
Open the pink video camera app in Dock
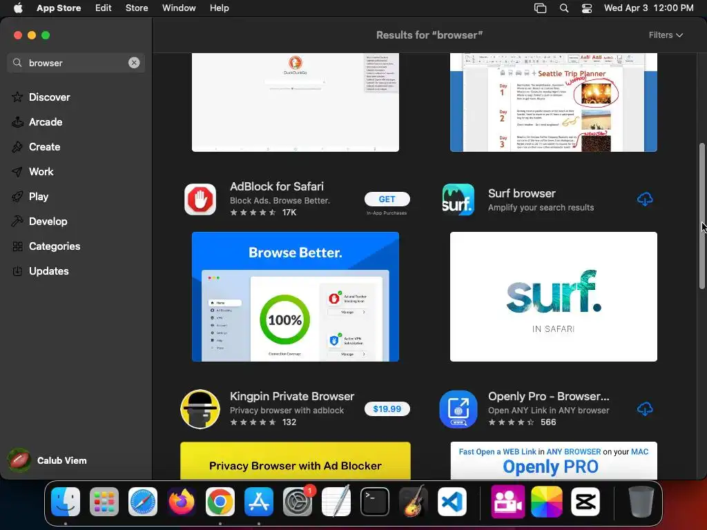tap(507, 502)
